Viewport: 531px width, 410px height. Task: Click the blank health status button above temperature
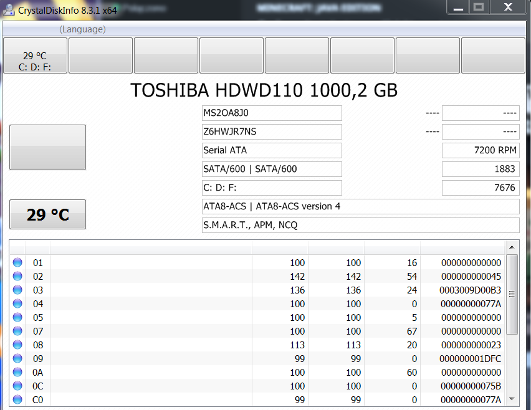pos(48,147)
